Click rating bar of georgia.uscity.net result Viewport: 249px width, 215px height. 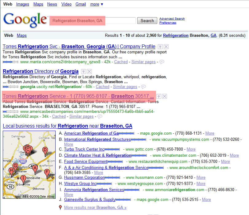[x=10, y=87]
